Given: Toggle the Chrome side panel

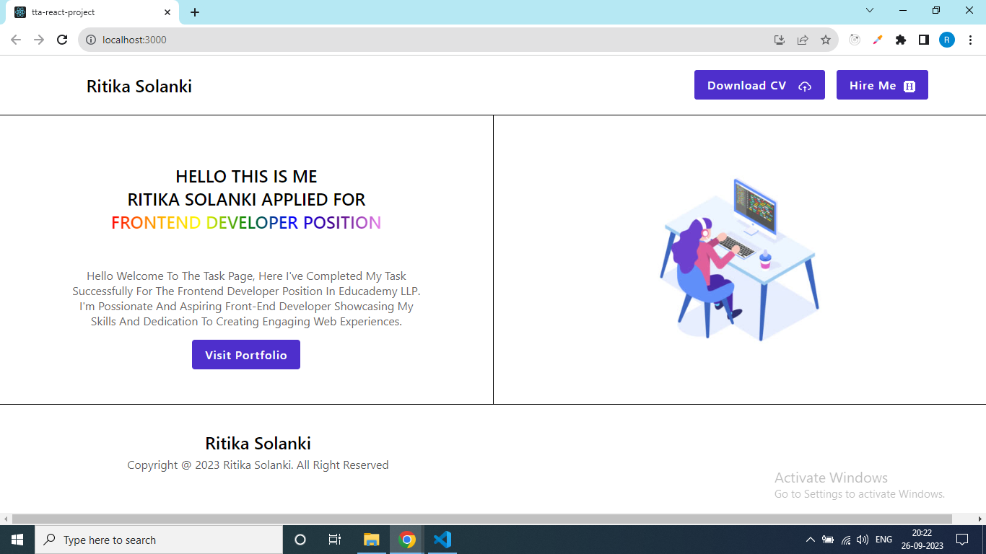Looking at the screenshot, I should tap(923, 40).
